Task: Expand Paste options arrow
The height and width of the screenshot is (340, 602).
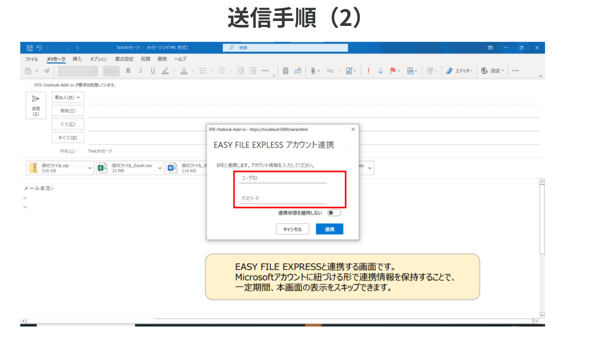Action: (37, 71)
